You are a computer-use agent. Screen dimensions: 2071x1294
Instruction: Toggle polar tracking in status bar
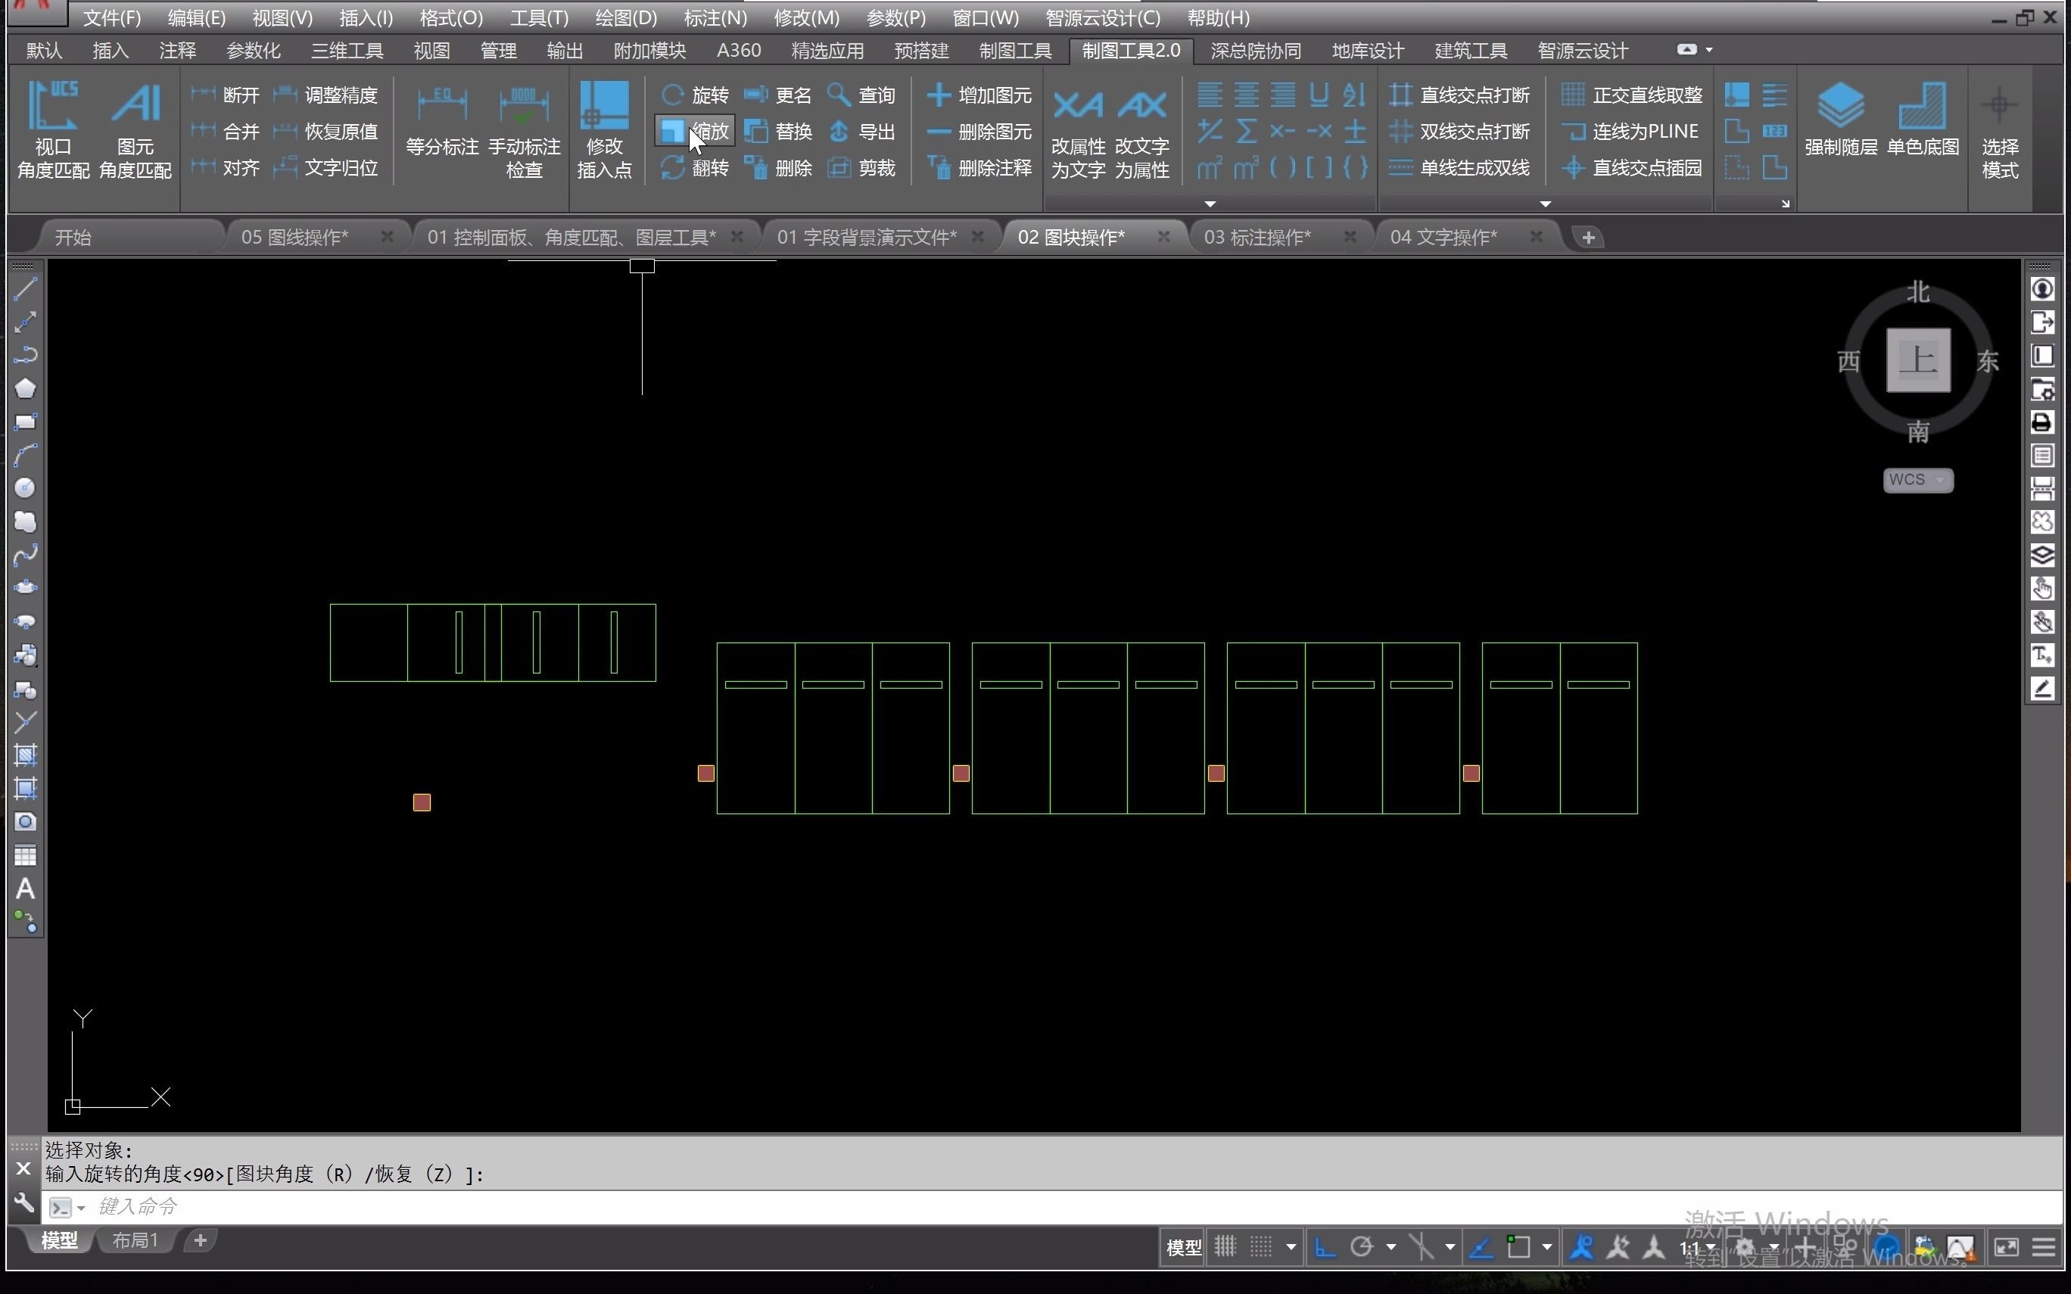[1362, 1247]
